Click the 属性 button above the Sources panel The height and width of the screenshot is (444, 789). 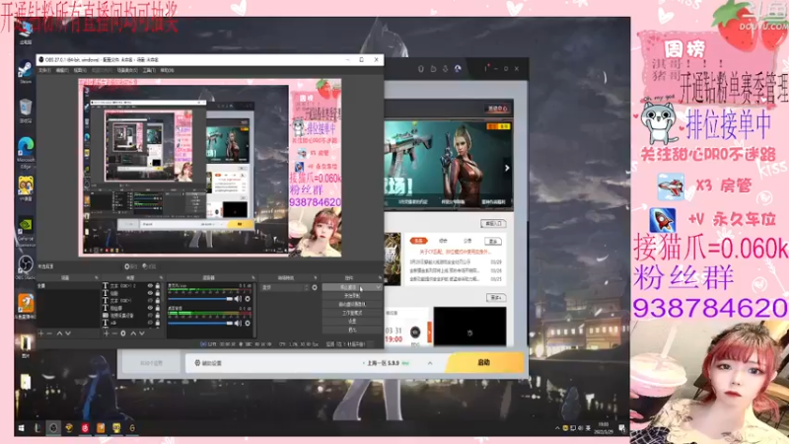pos(131,266)
